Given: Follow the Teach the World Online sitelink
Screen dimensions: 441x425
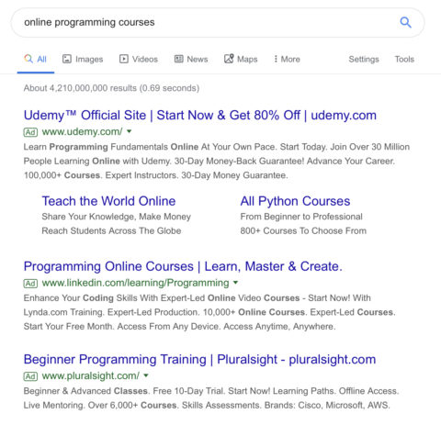Looking at the screenshot, I should 108,201.
